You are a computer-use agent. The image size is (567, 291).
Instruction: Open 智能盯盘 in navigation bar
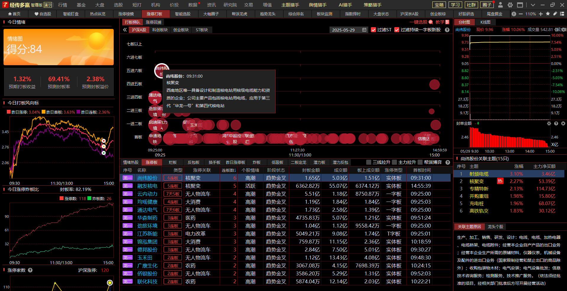71,14
